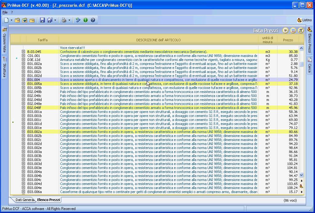Open help with the blue question mark icon
The width and height of the screenshot is (315, 213).
[x=93, y=20]
